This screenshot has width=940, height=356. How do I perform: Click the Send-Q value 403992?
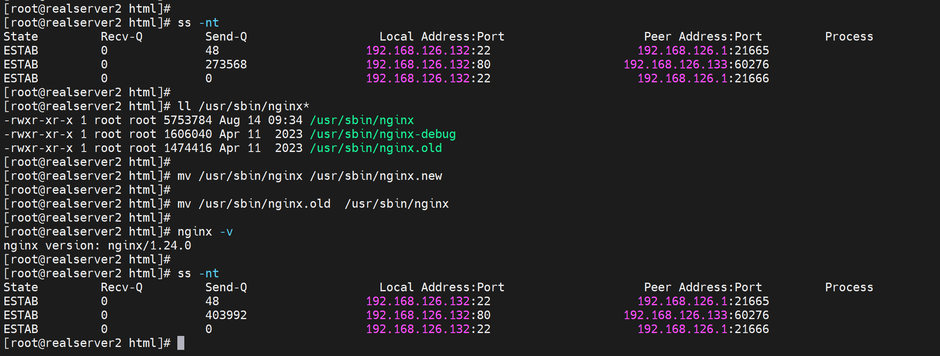coord(226,315)
